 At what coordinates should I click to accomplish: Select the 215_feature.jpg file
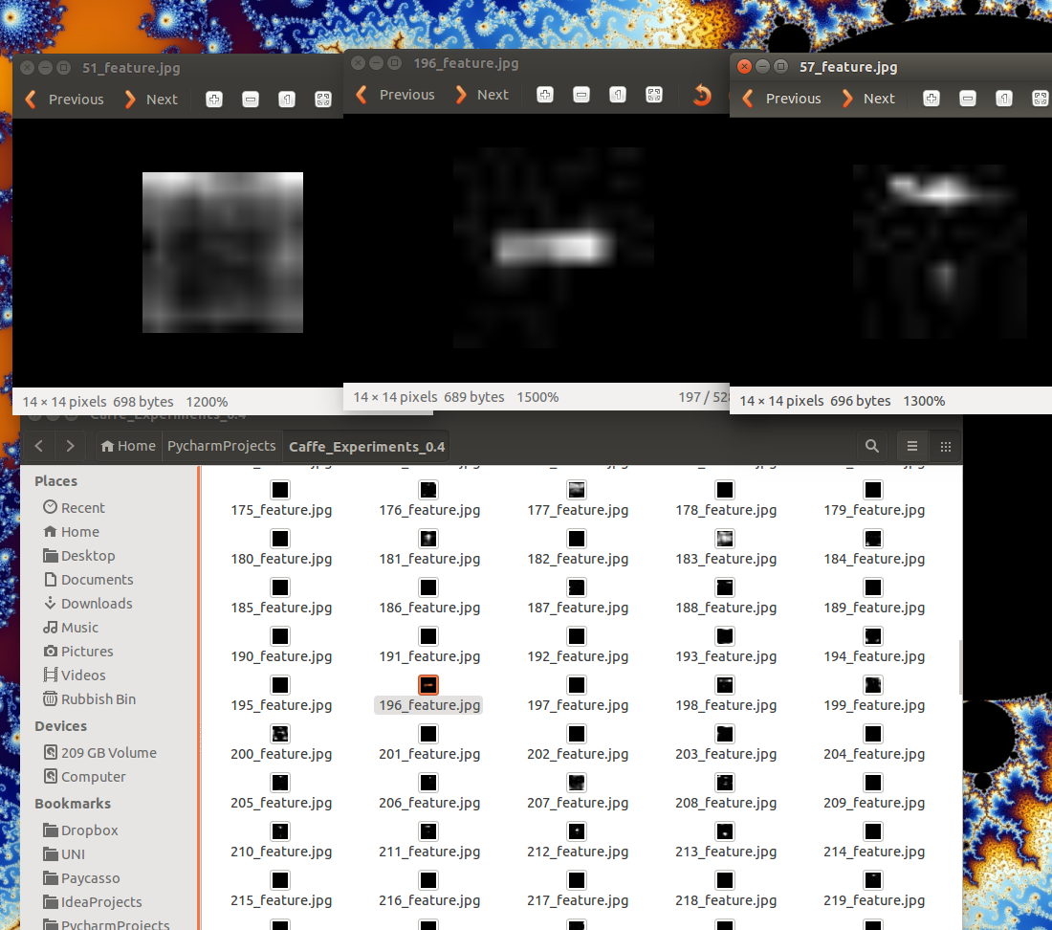[x=280, y=890]
